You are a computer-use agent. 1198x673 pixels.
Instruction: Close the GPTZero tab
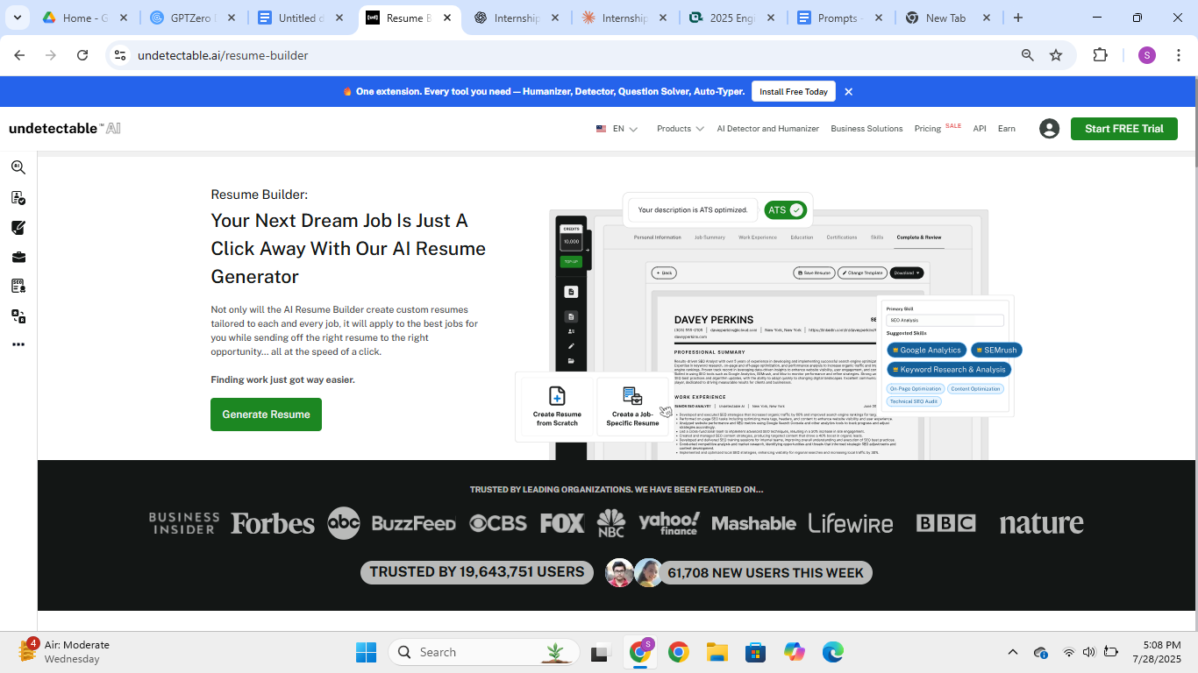coord(232,18)
